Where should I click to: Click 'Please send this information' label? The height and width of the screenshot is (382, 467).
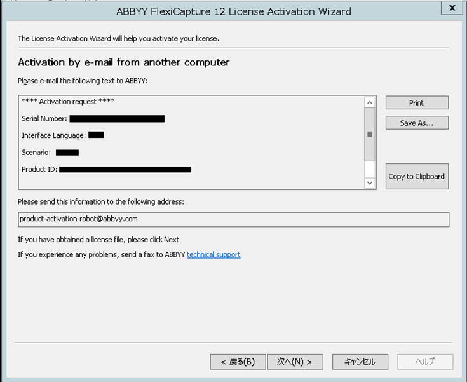pyautogui.click(x=100, y=201)
